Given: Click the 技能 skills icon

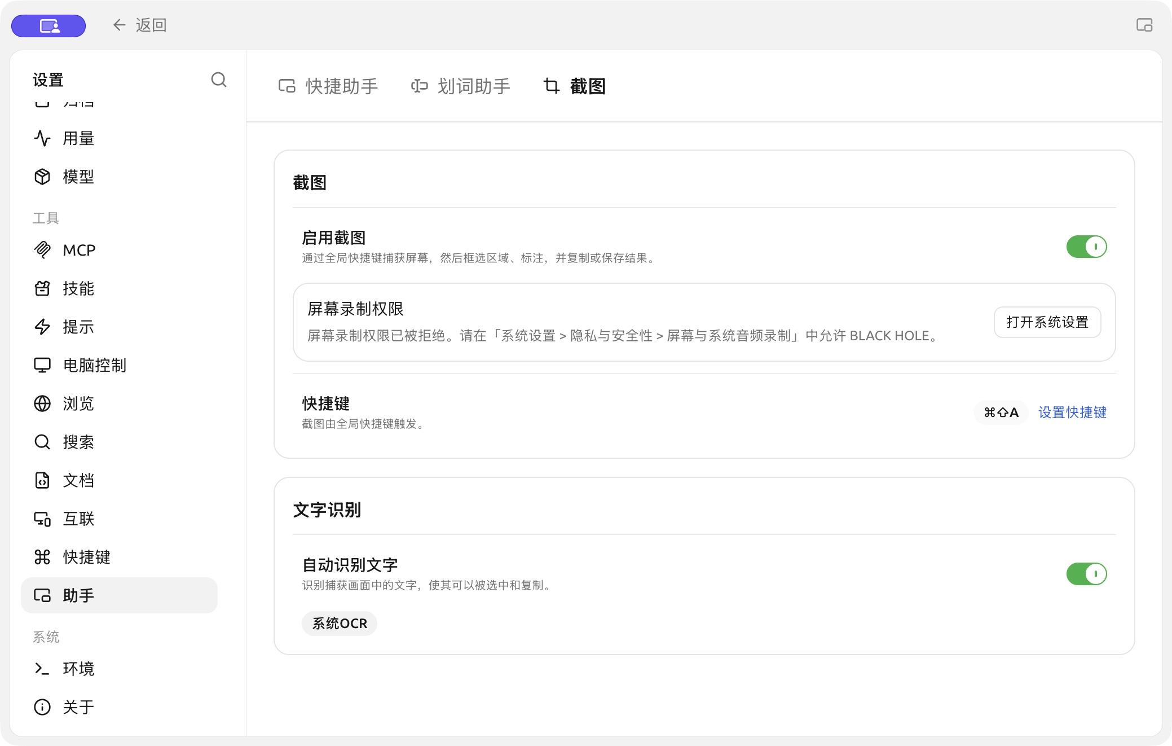Looking at the screenshot, I should (x=42, y=288).
